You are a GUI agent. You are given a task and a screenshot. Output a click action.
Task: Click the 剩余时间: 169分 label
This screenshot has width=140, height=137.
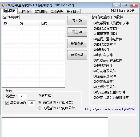(122, 11)
